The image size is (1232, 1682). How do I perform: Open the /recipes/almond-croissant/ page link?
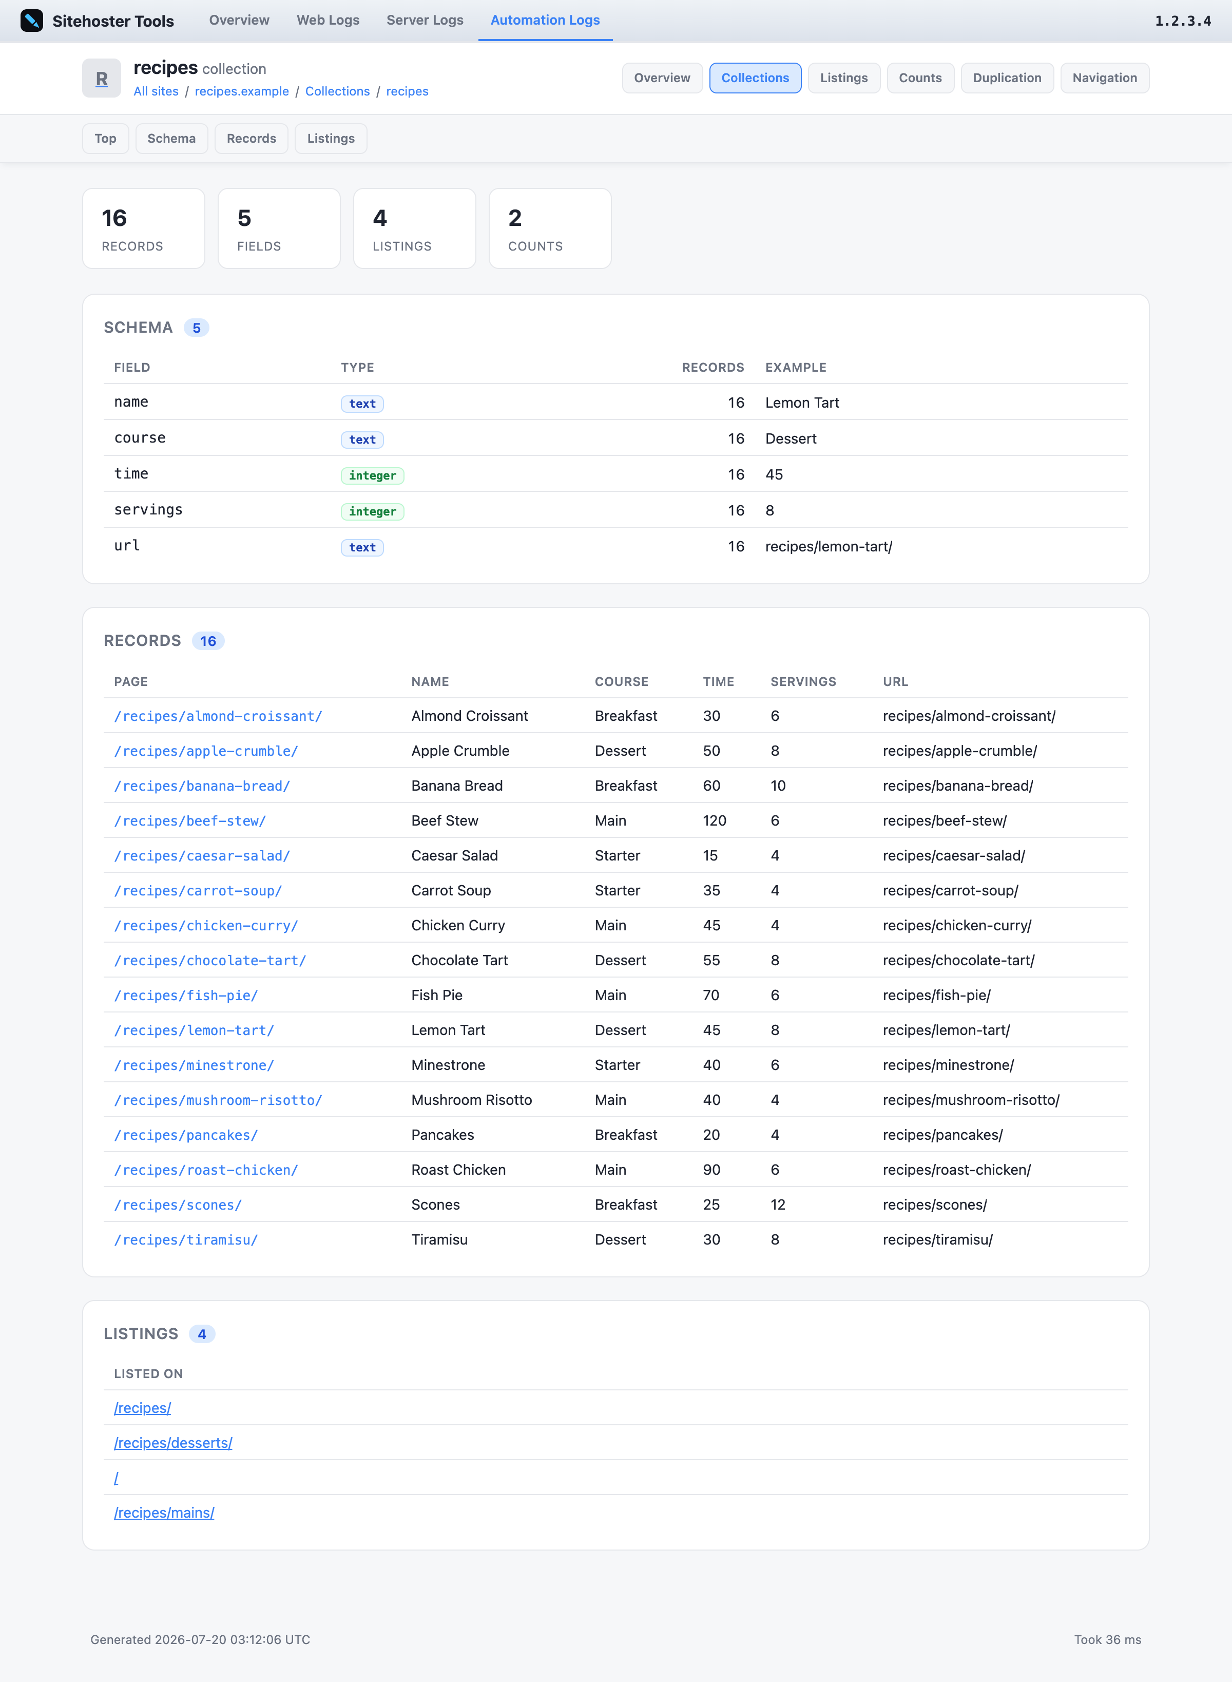[x=218, y=716]
